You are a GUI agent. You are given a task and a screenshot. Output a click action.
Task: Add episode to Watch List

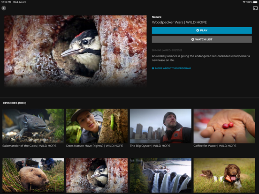pos(202,39)
